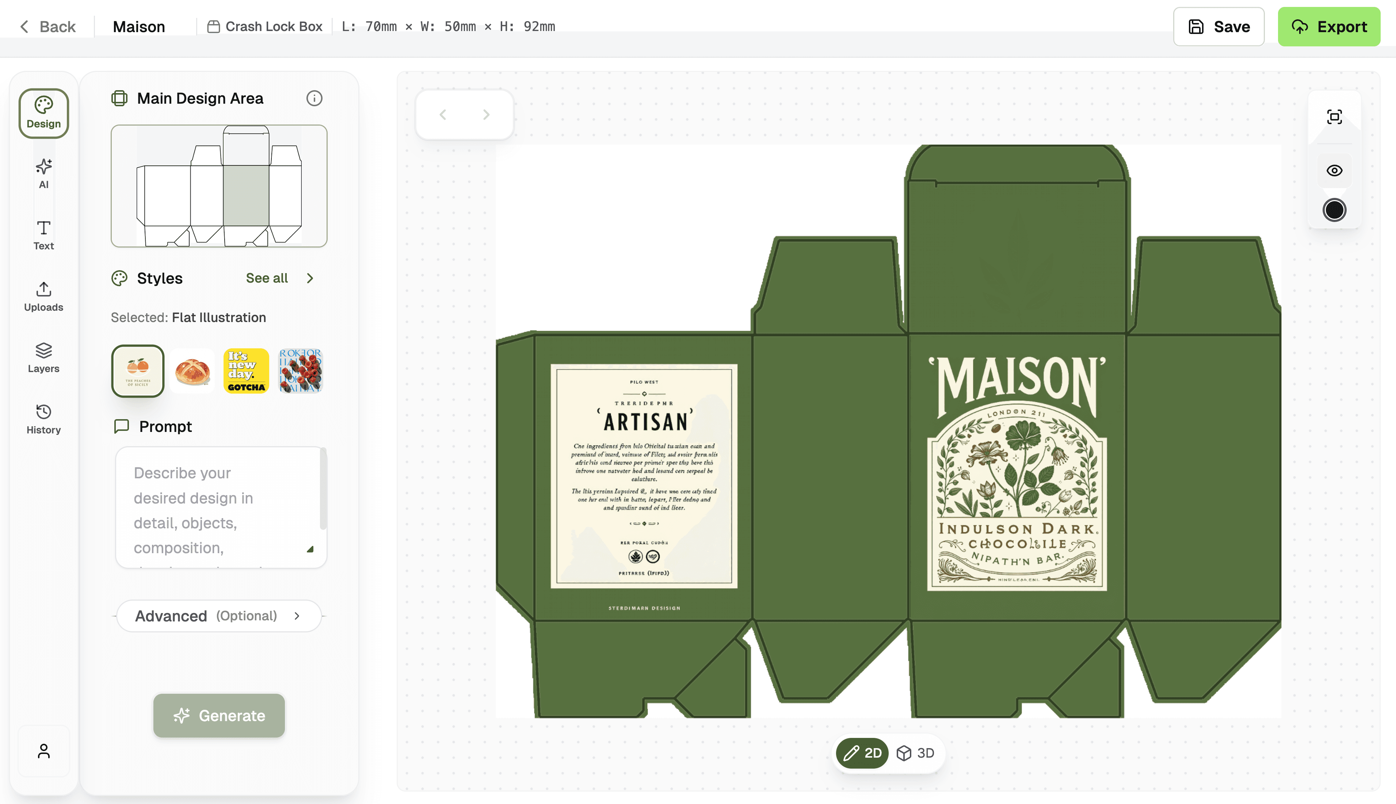Click the fit-to-screen icon
1396x804 pixels.
point(1334,116)
